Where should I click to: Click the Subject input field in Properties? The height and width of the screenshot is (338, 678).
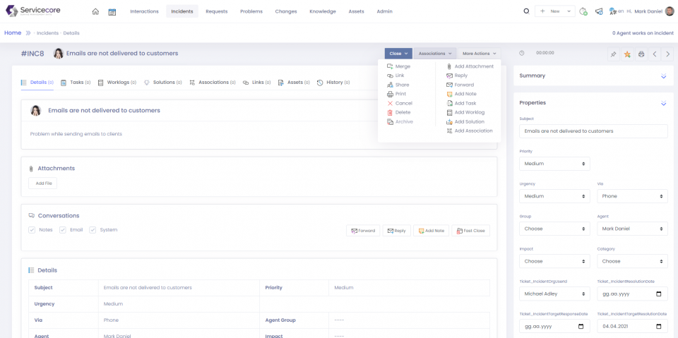(593, 131)
